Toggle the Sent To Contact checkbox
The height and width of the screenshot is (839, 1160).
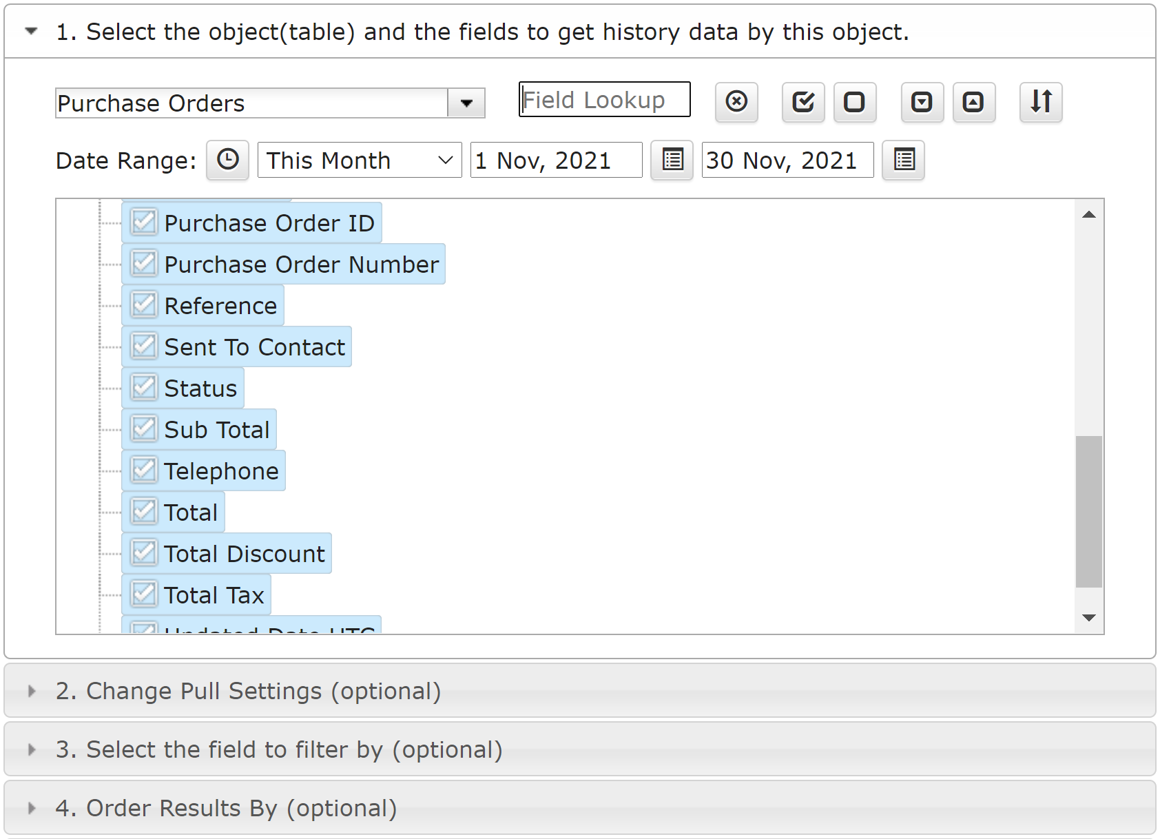pos(144,346)
